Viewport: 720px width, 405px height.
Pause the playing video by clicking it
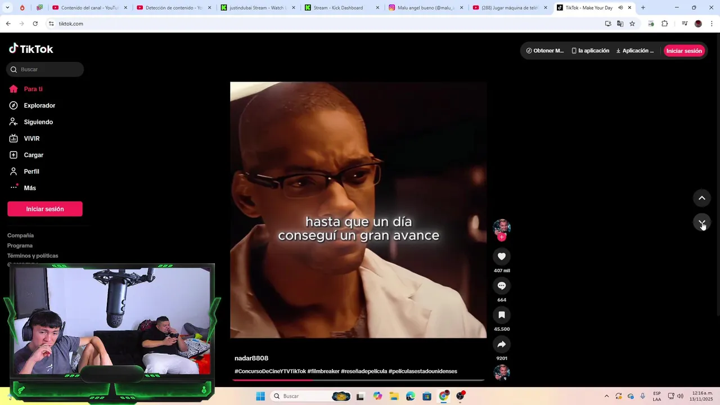[358, 210]
